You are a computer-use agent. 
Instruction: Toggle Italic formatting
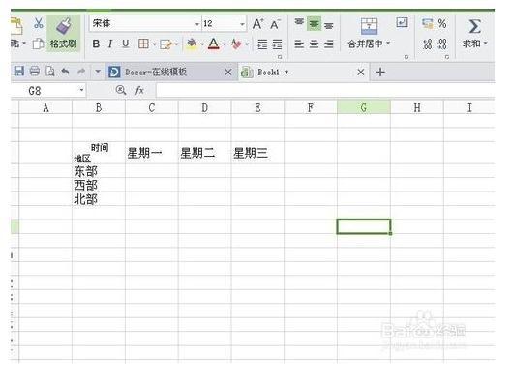(x=110, y=44)
